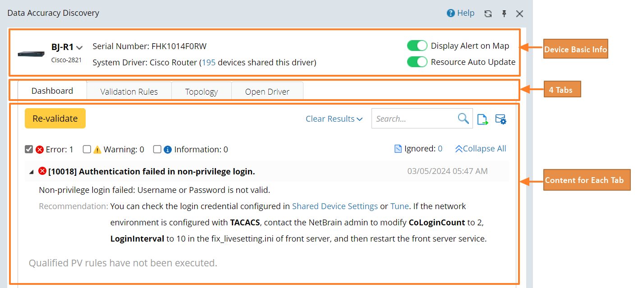Click the export results file icon
The image size is (638, 288).
482,119
